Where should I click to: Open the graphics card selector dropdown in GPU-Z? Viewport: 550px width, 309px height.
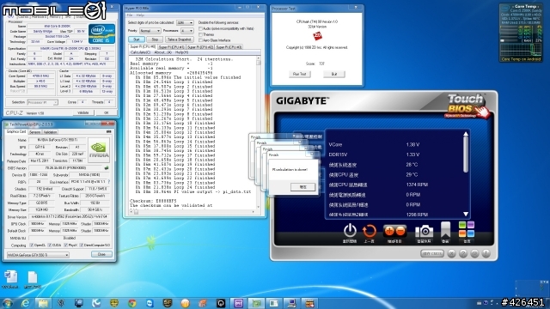38,255
